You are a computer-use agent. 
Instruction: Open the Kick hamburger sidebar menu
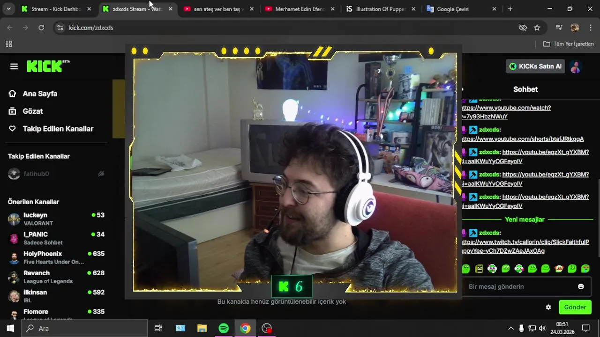pyautogui.click(x=14, y=66)
